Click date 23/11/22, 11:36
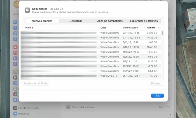Viewport: 196px width, 118px height. point(131,33)
